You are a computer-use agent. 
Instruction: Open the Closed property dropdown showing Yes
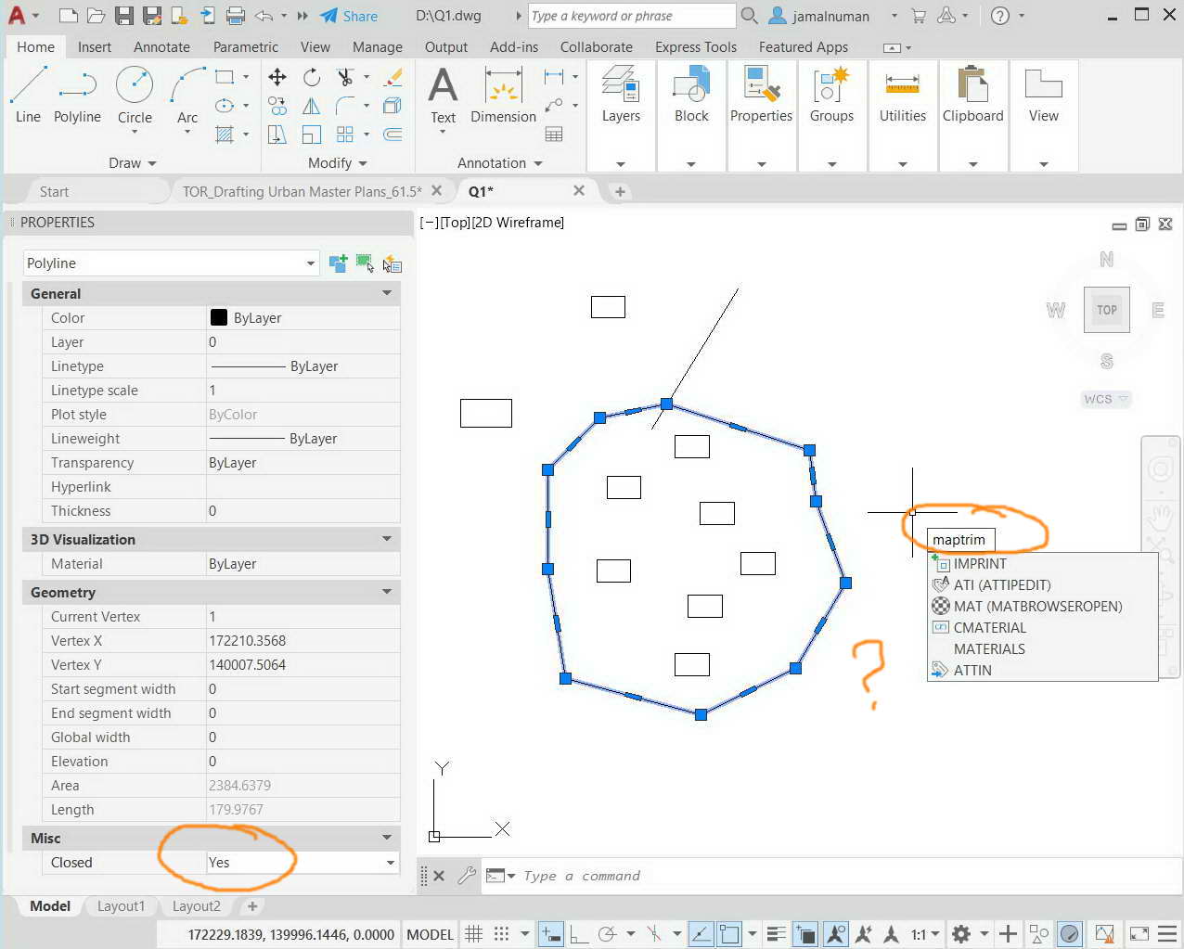(390, 863)
